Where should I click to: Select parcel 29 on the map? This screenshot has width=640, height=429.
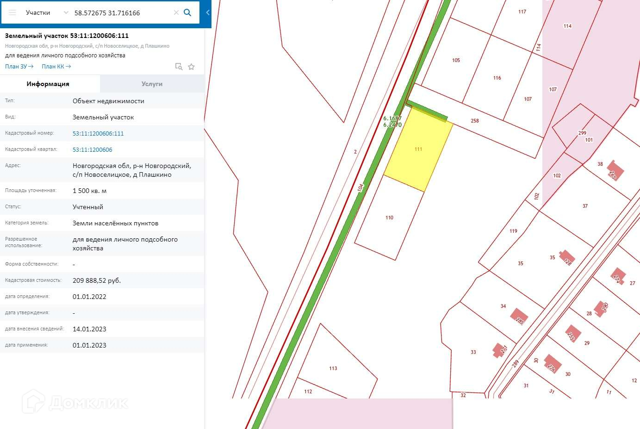[x=587, y=343]
